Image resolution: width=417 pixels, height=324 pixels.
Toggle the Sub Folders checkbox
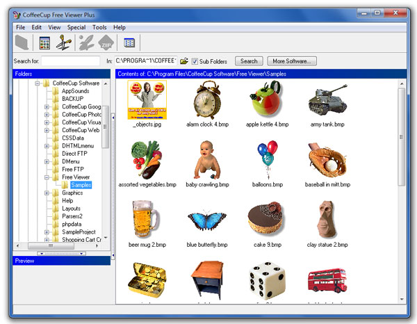click(x=195, y=61)
